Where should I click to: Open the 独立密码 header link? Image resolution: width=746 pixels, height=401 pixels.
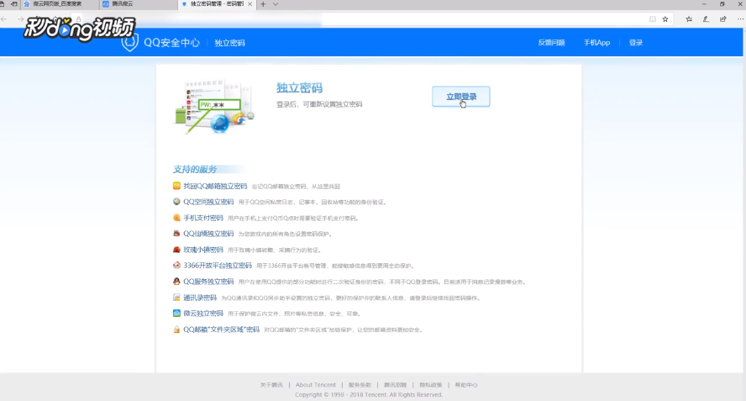pos(230,43)
